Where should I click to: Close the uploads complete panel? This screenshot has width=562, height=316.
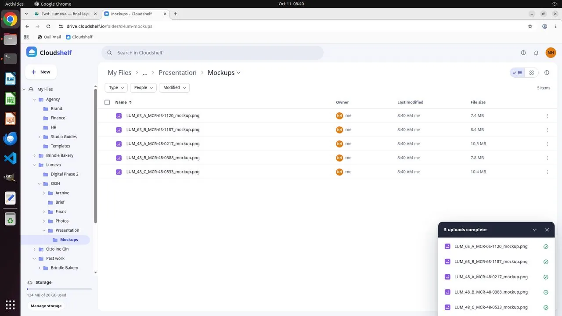pos(547,230)
